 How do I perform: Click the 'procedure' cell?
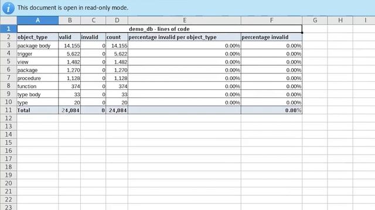pos(37,78)
